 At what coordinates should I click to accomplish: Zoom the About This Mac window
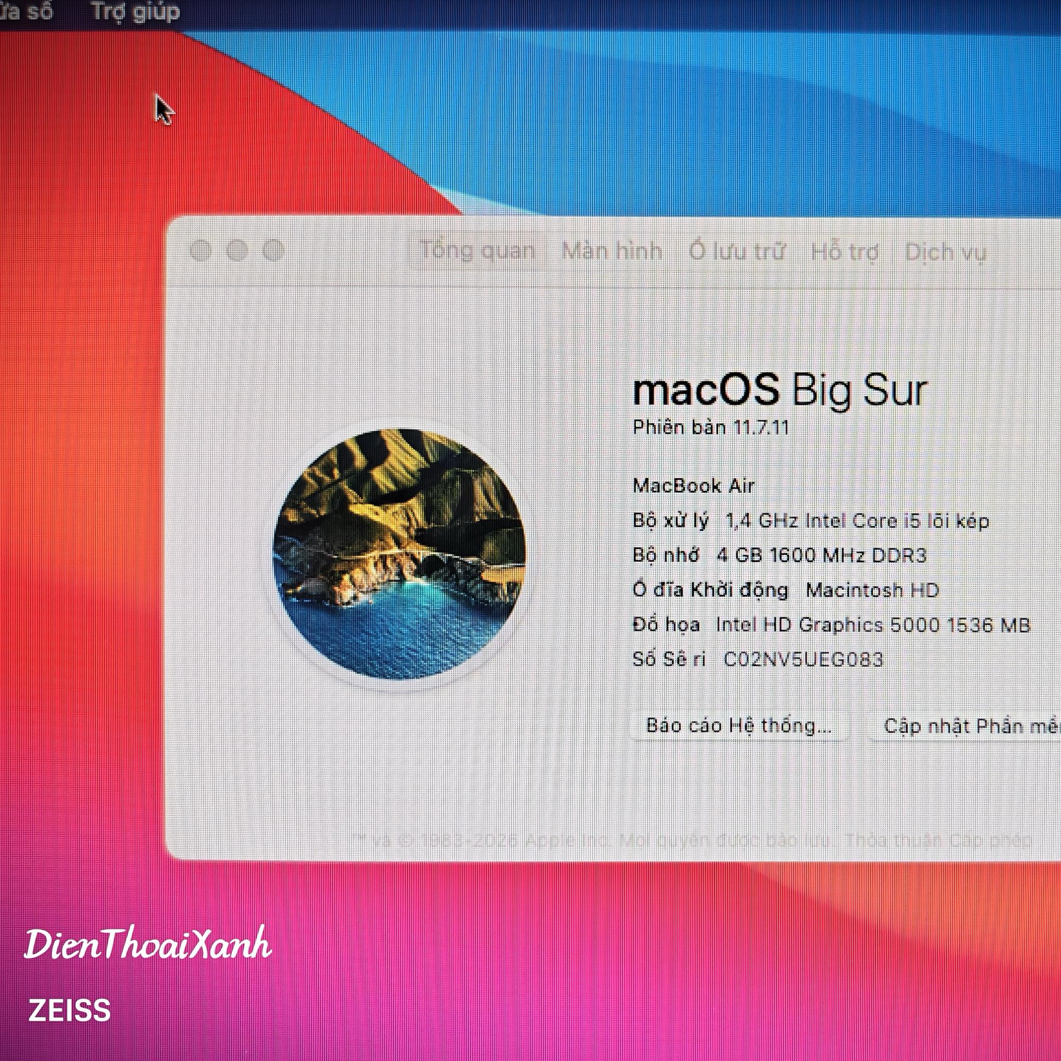pyautogui.click(x=273, y=251)
